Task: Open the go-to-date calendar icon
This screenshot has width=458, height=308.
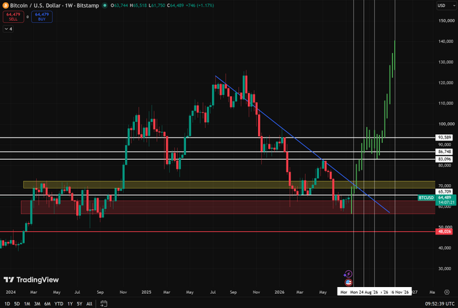Action: pos(104,303)
